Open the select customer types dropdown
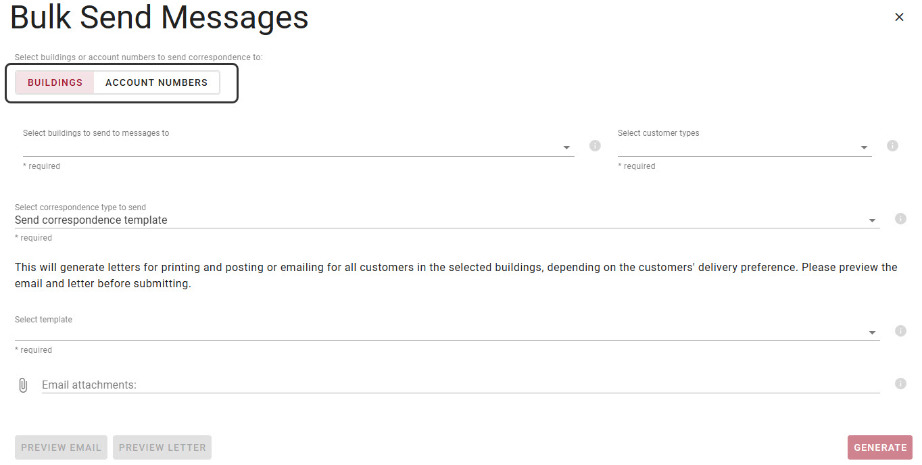 (744, 147)
